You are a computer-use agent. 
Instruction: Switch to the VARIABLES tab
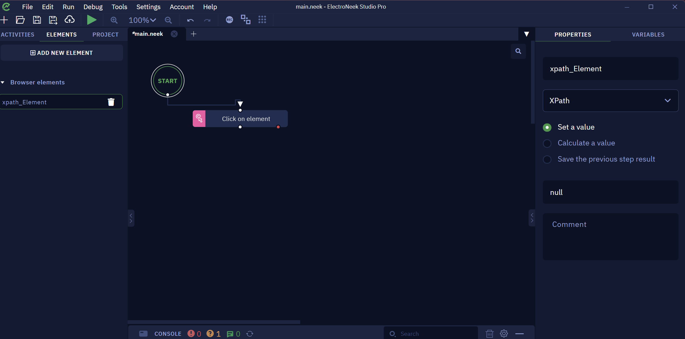click(648, 34)
